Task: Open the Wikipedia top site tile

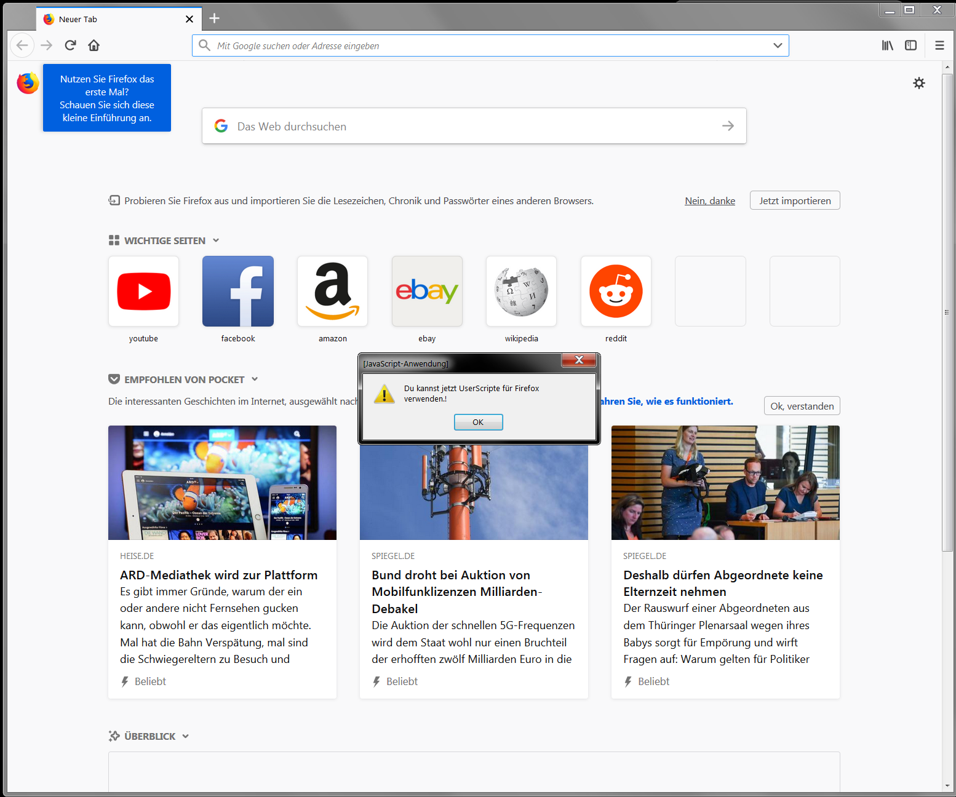Action: tap(522, 291)
